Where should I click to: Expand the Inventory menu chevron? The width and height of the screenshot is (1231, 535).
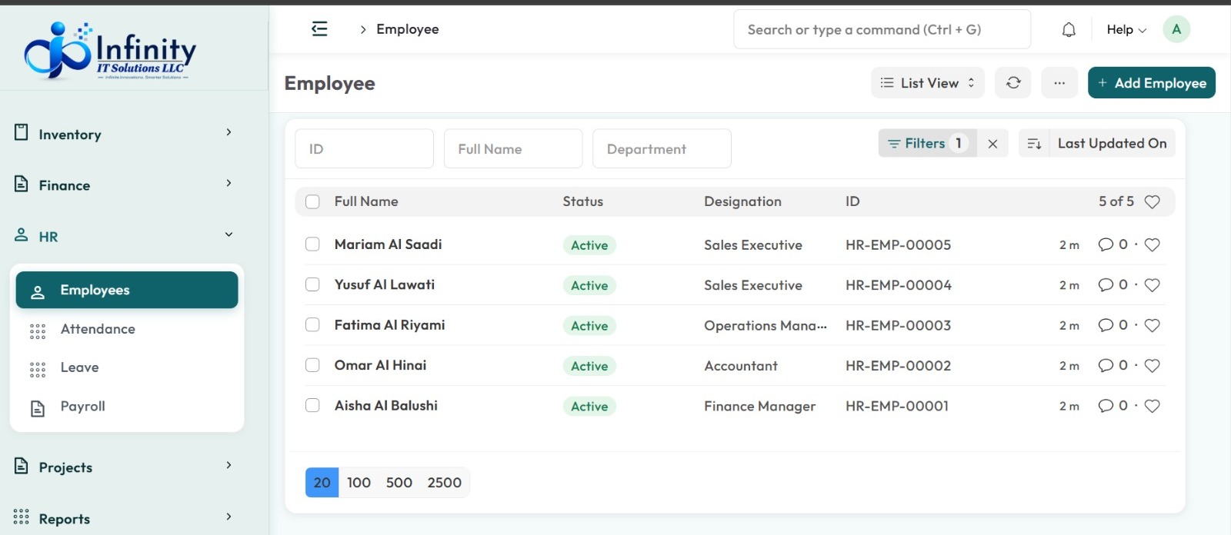tap(229, 132)
